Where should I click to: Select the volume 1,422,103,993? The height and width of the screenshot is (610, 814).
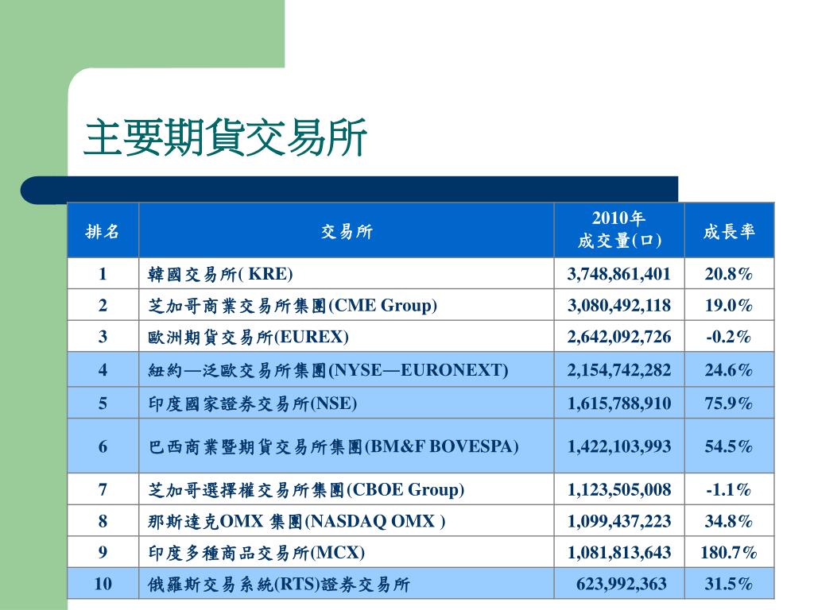(618, 446)
